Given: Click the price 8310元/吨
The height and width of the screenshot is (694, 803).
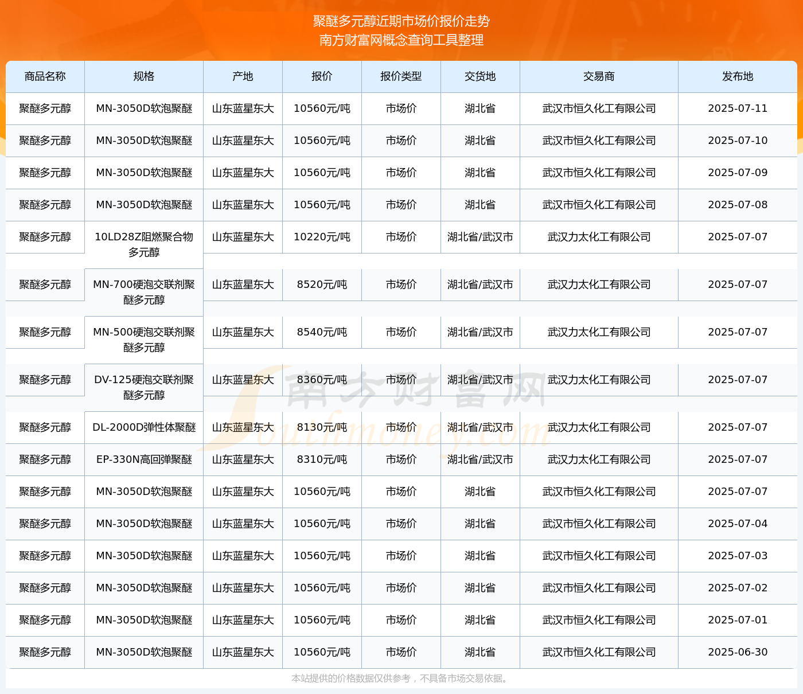Looking at the screenshot, I should (x=322, y=459).
